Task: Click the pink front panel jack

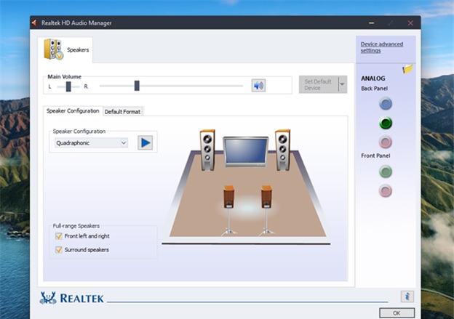Action: click(386, 191)
